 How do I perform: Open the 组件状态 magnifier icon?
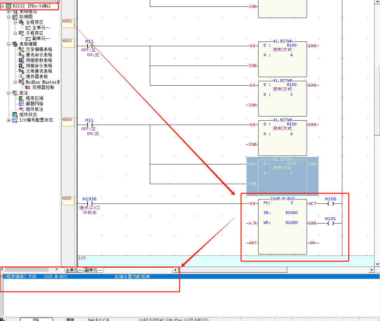click(15, 114)
